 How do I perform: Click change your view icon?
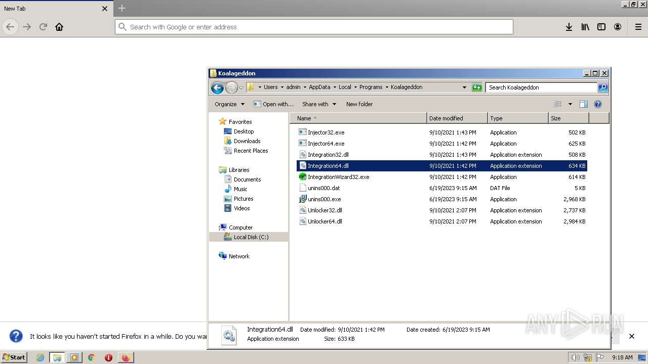coord(558,104)
